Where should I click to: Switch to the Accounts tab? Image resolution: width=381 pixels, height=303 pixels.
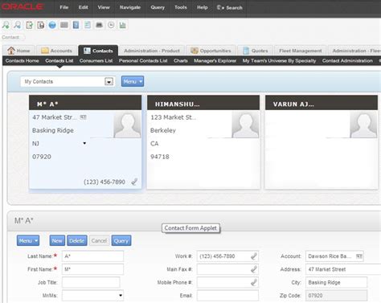[57, 51]
